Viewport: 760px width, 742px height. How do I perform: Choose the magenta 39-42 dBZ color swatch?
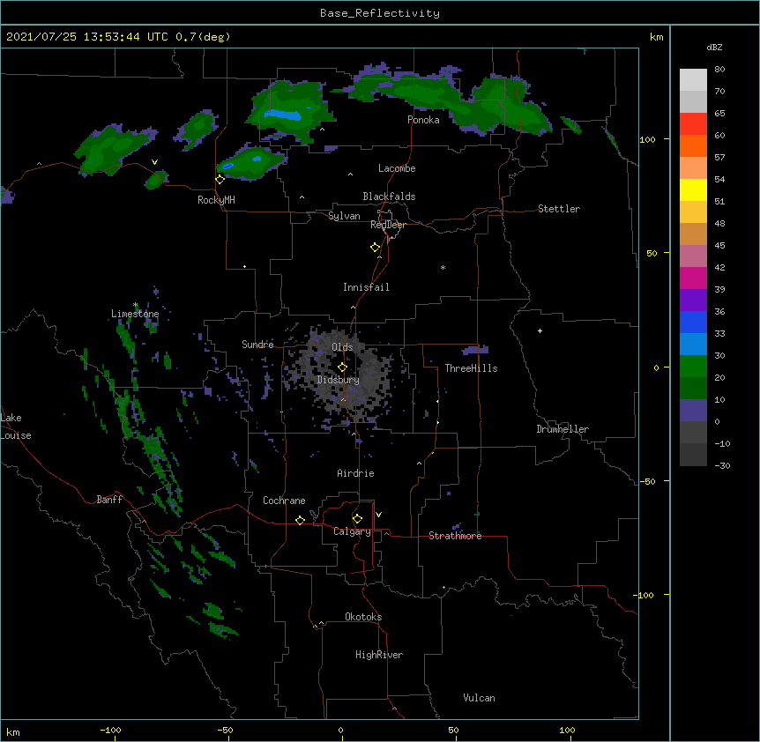693,278
